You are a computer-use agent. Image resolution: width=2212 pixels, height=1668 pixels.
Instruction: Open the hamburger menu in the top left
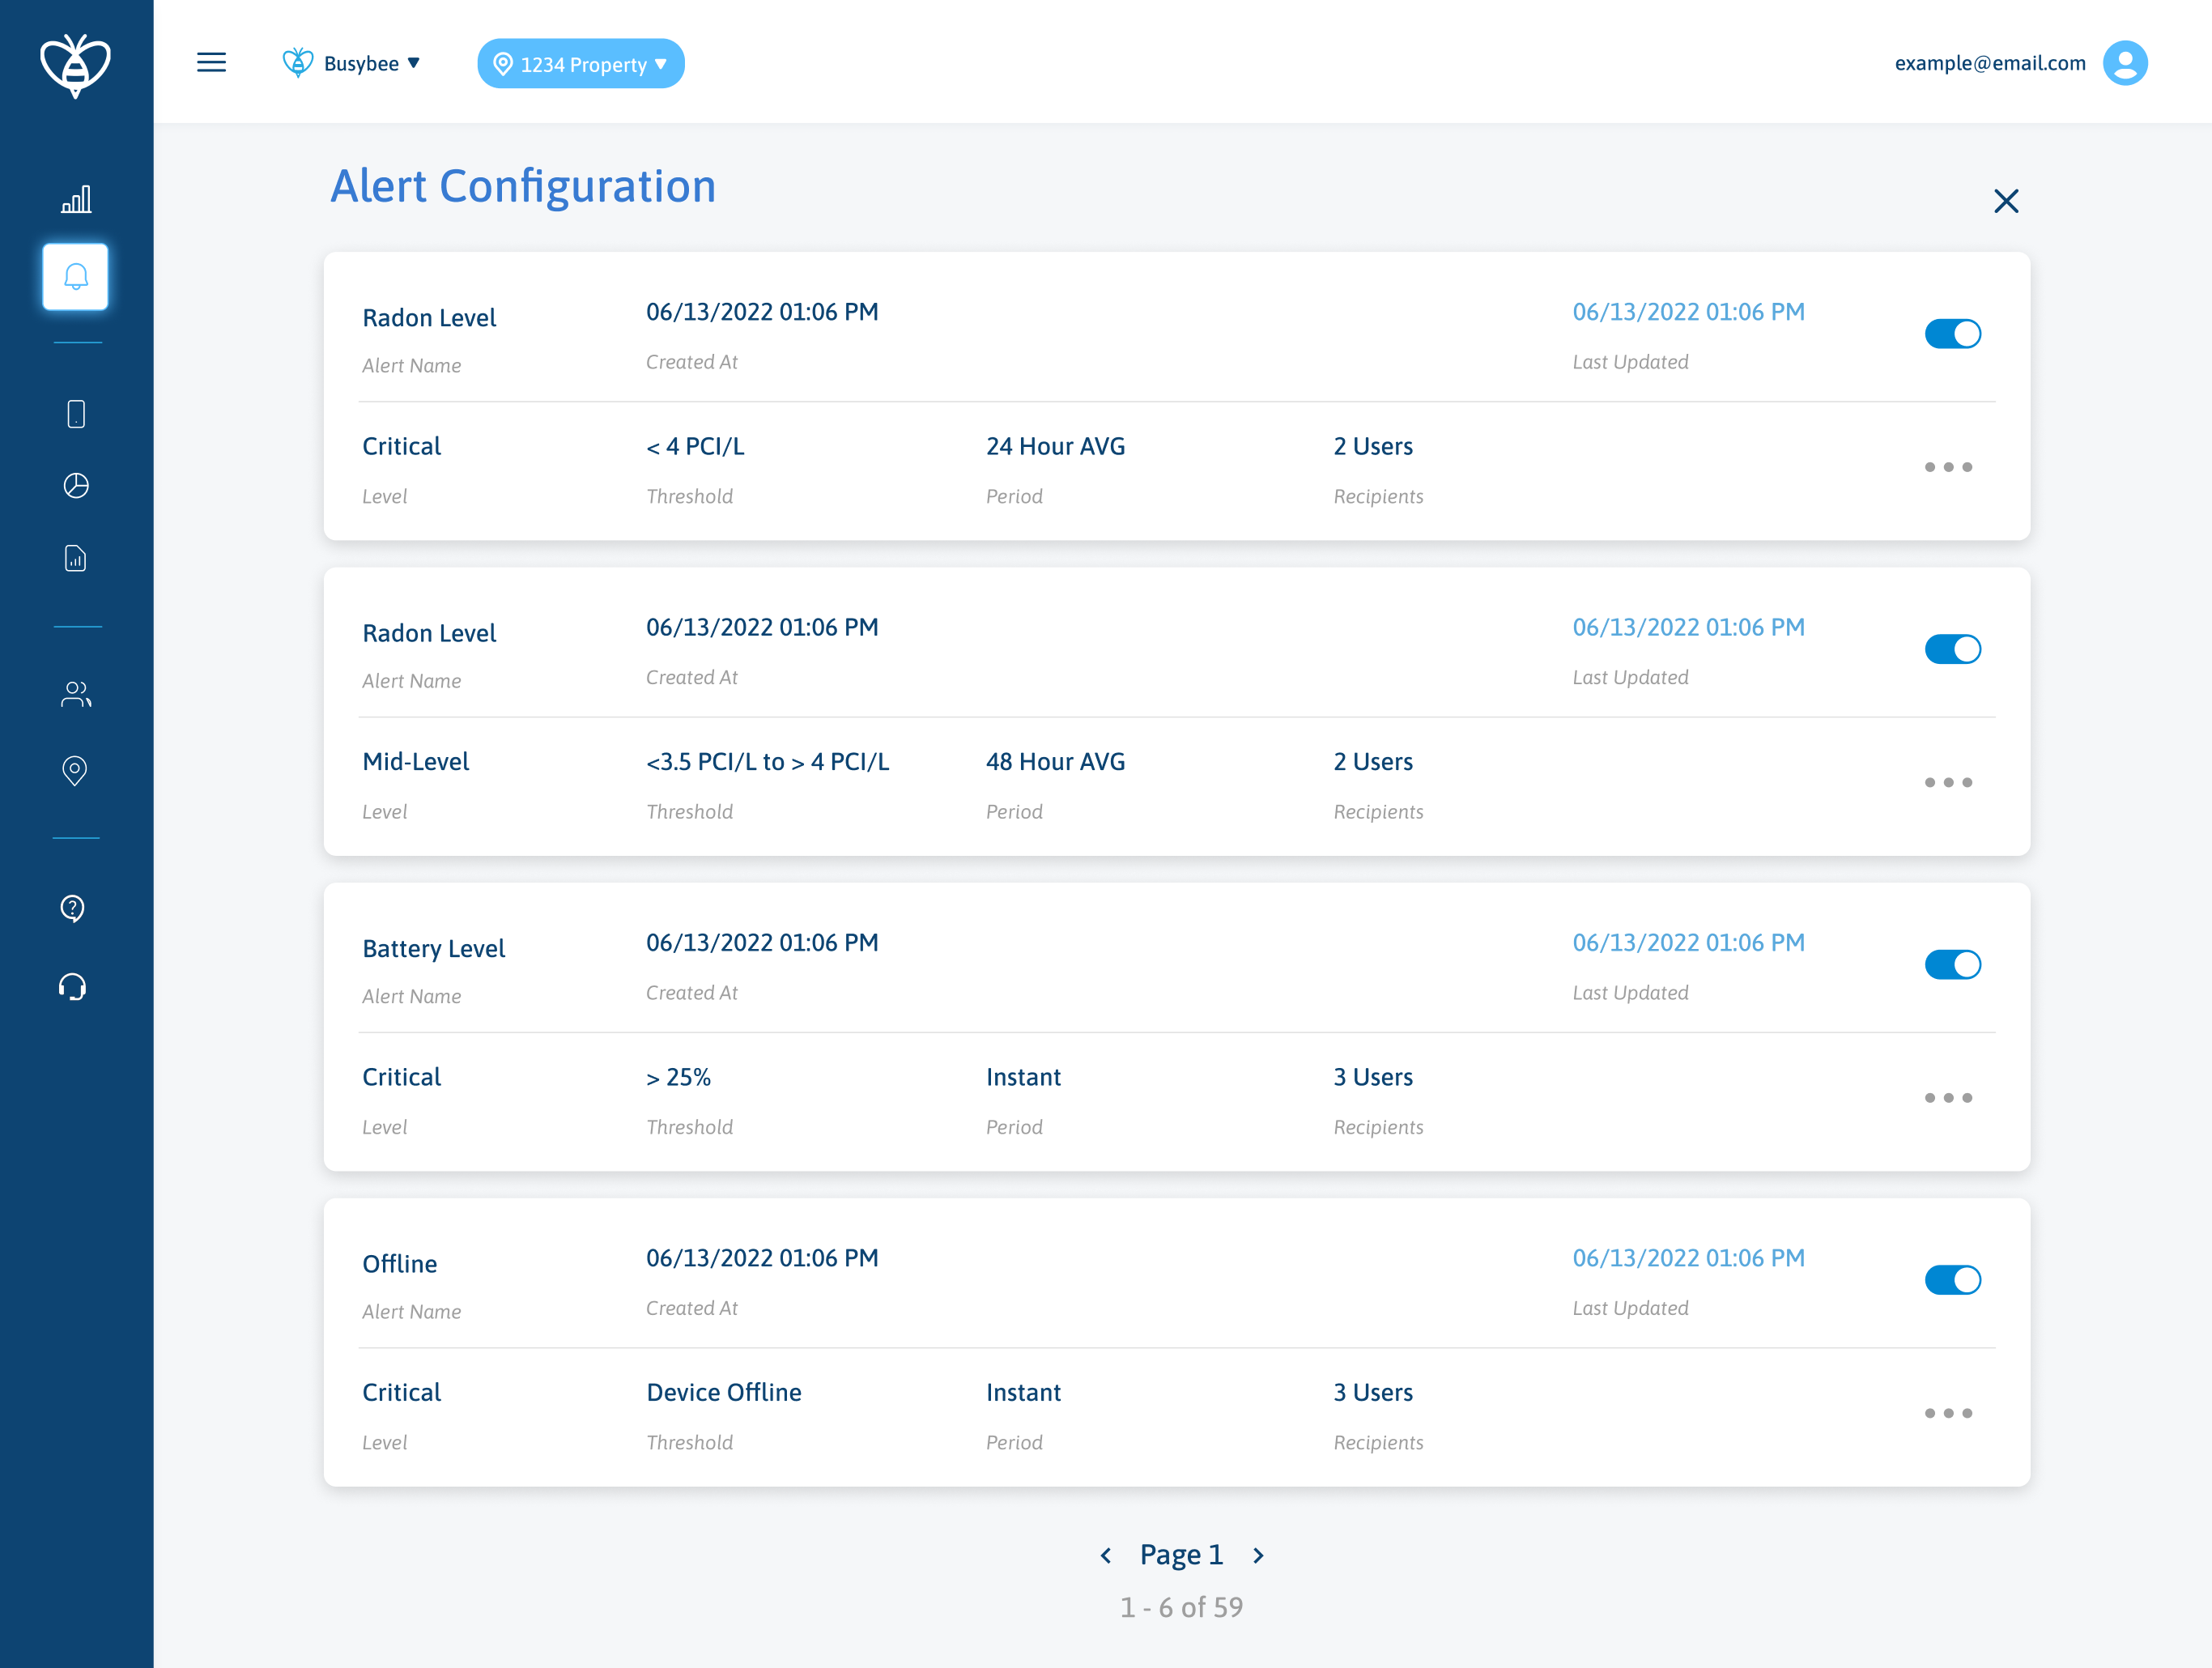[211, 63]
